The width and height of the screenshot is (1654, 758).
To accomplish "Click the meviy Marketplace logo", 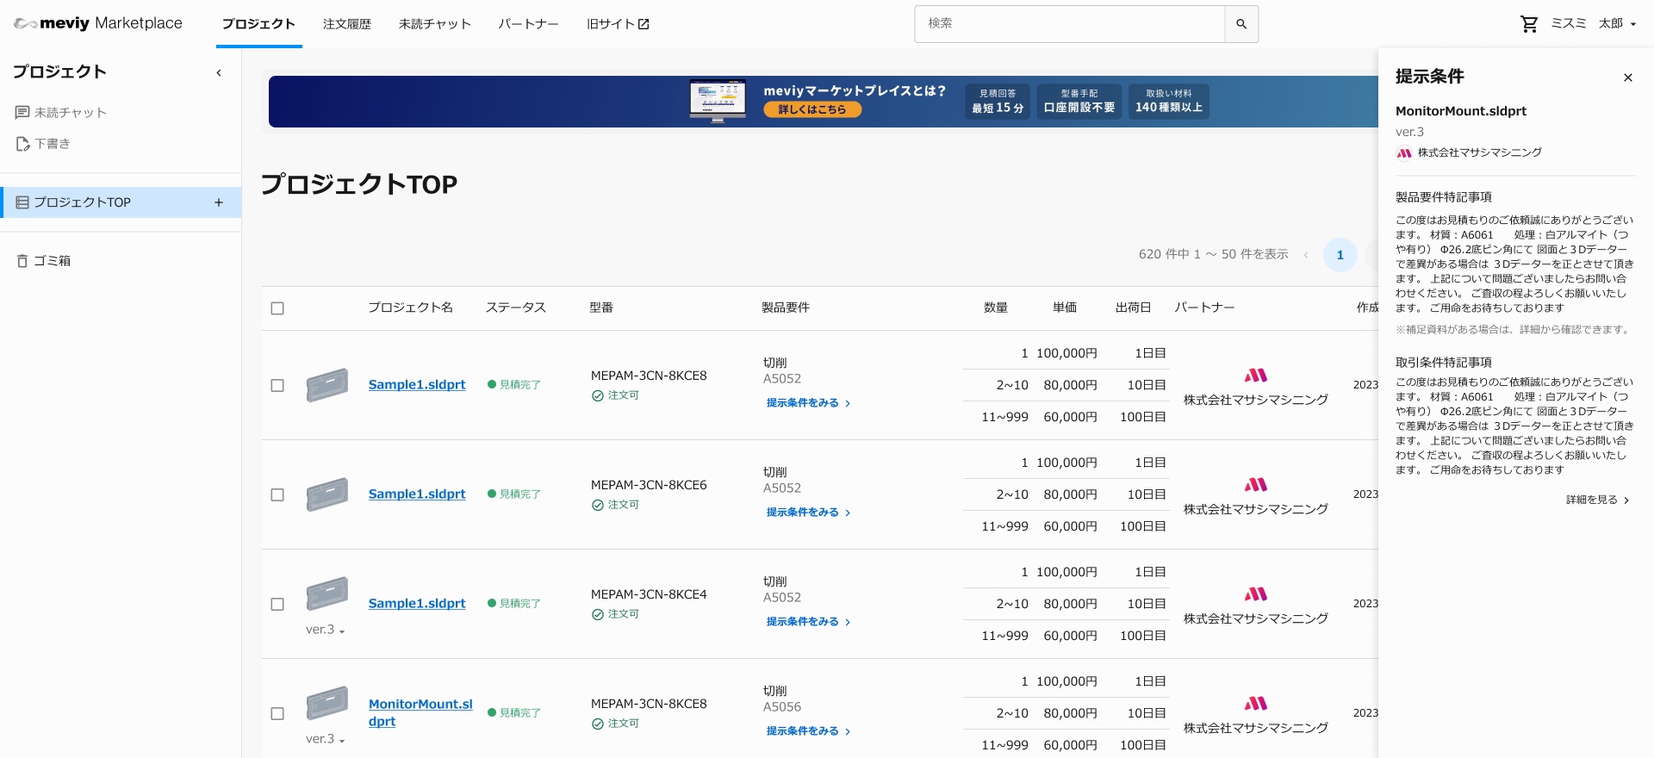I will point(98,23).
